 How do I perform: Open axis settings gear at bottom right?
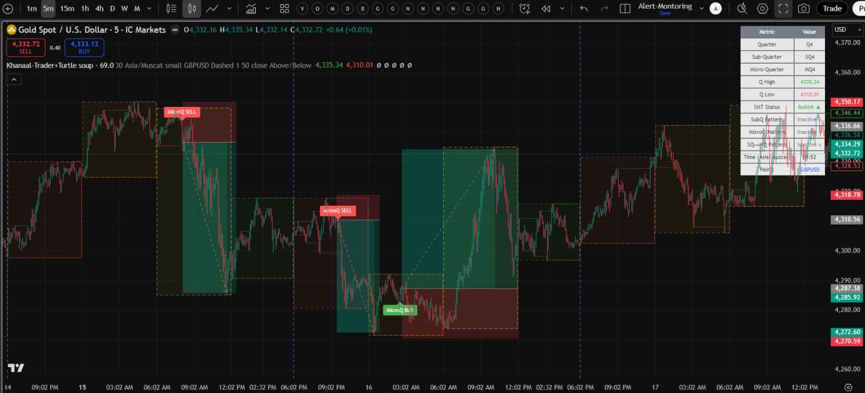point(848,387)
